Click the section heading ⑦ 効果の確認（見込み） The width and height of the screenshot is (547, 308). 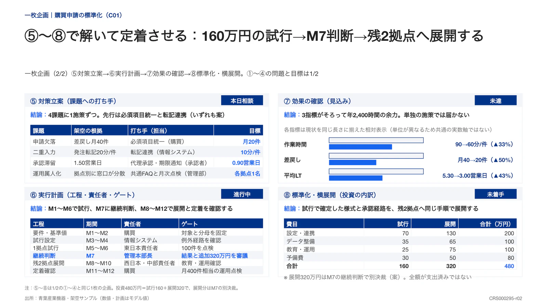coord(319,101)
